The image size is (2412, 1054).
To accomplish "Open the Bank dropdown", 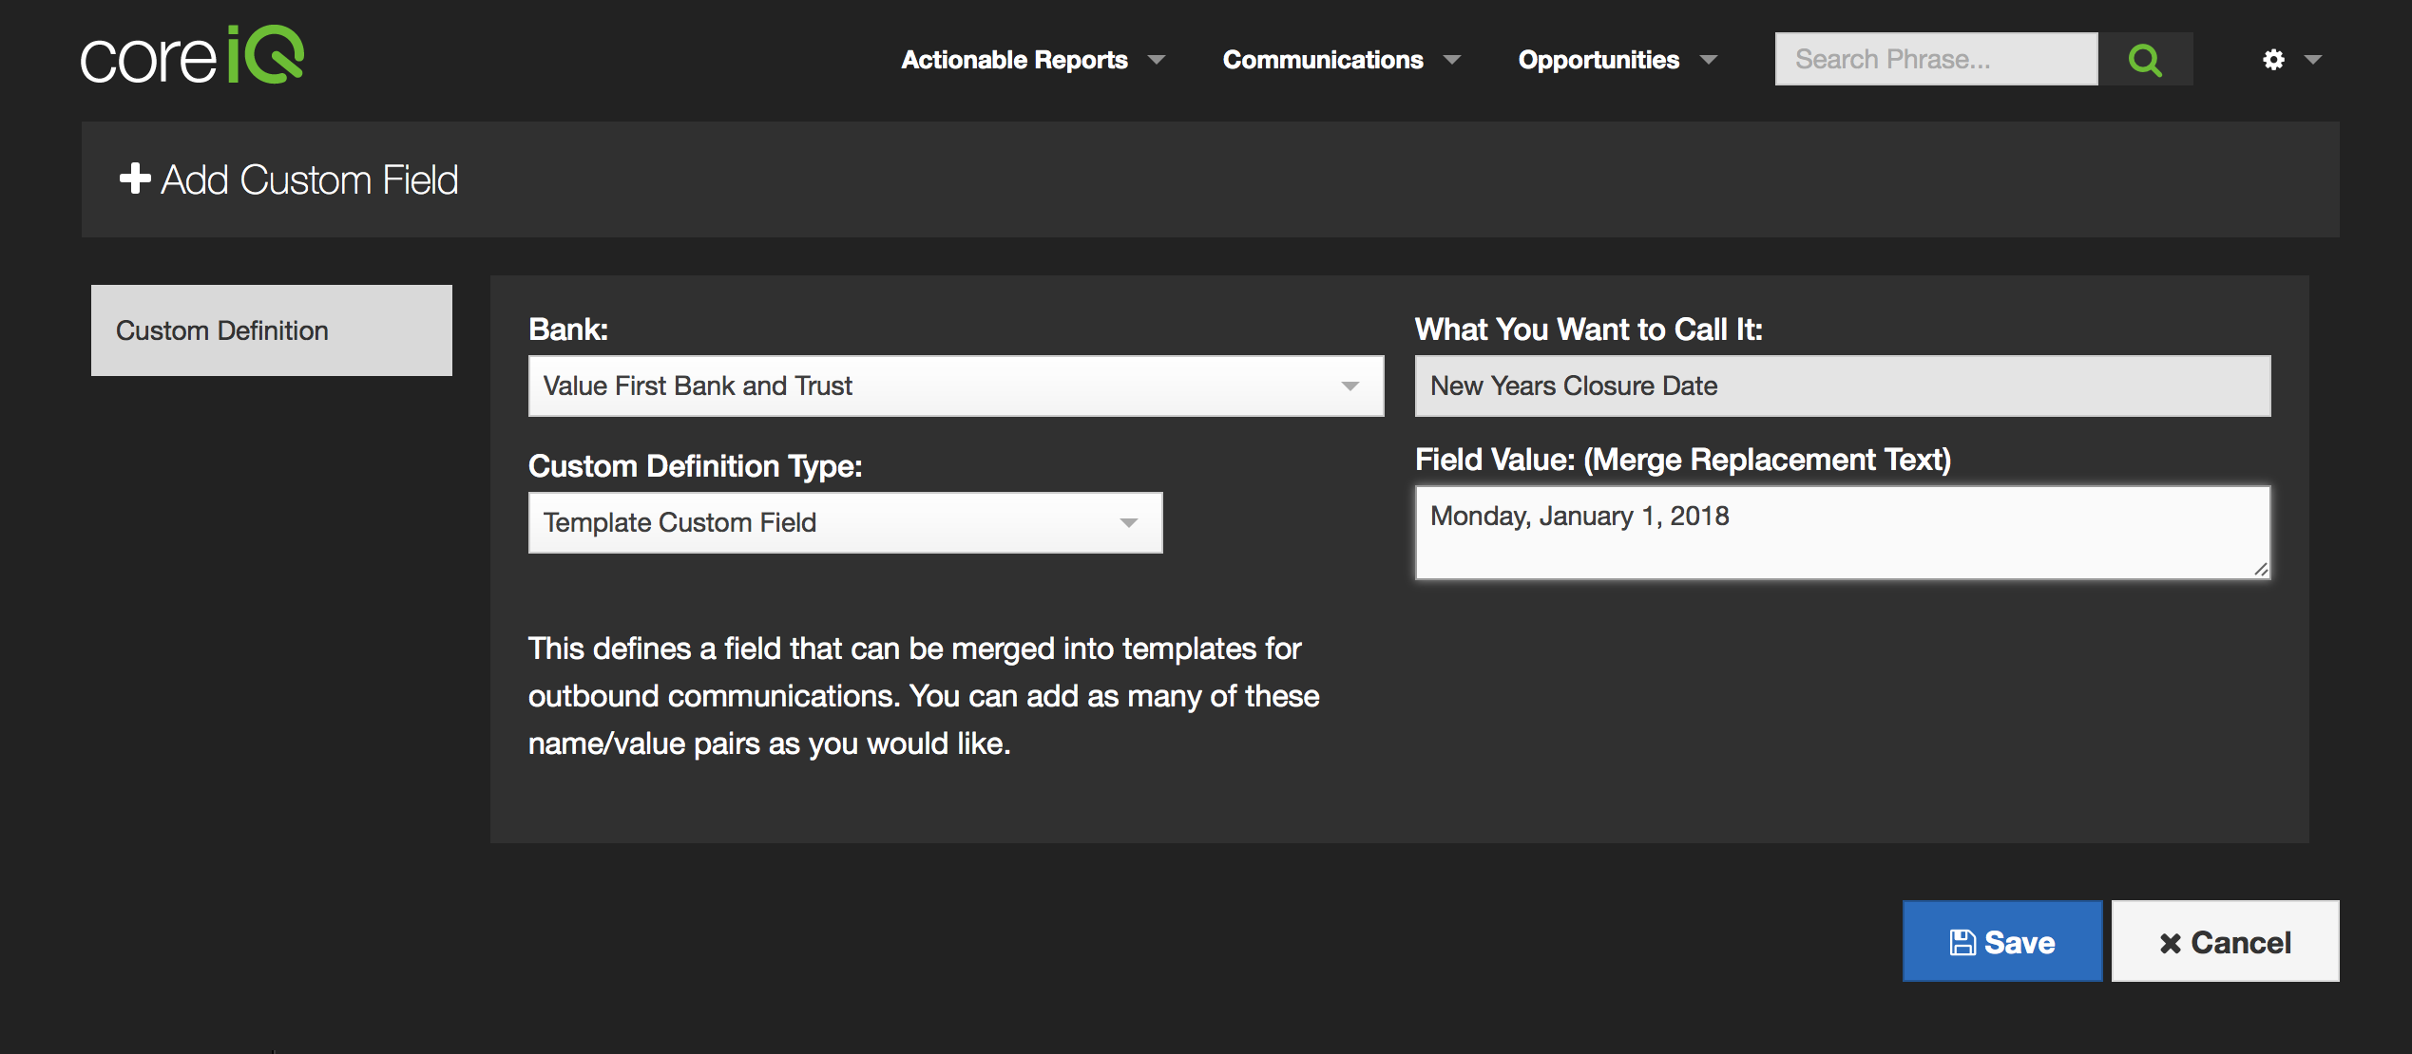I will [x=955, y=386].
